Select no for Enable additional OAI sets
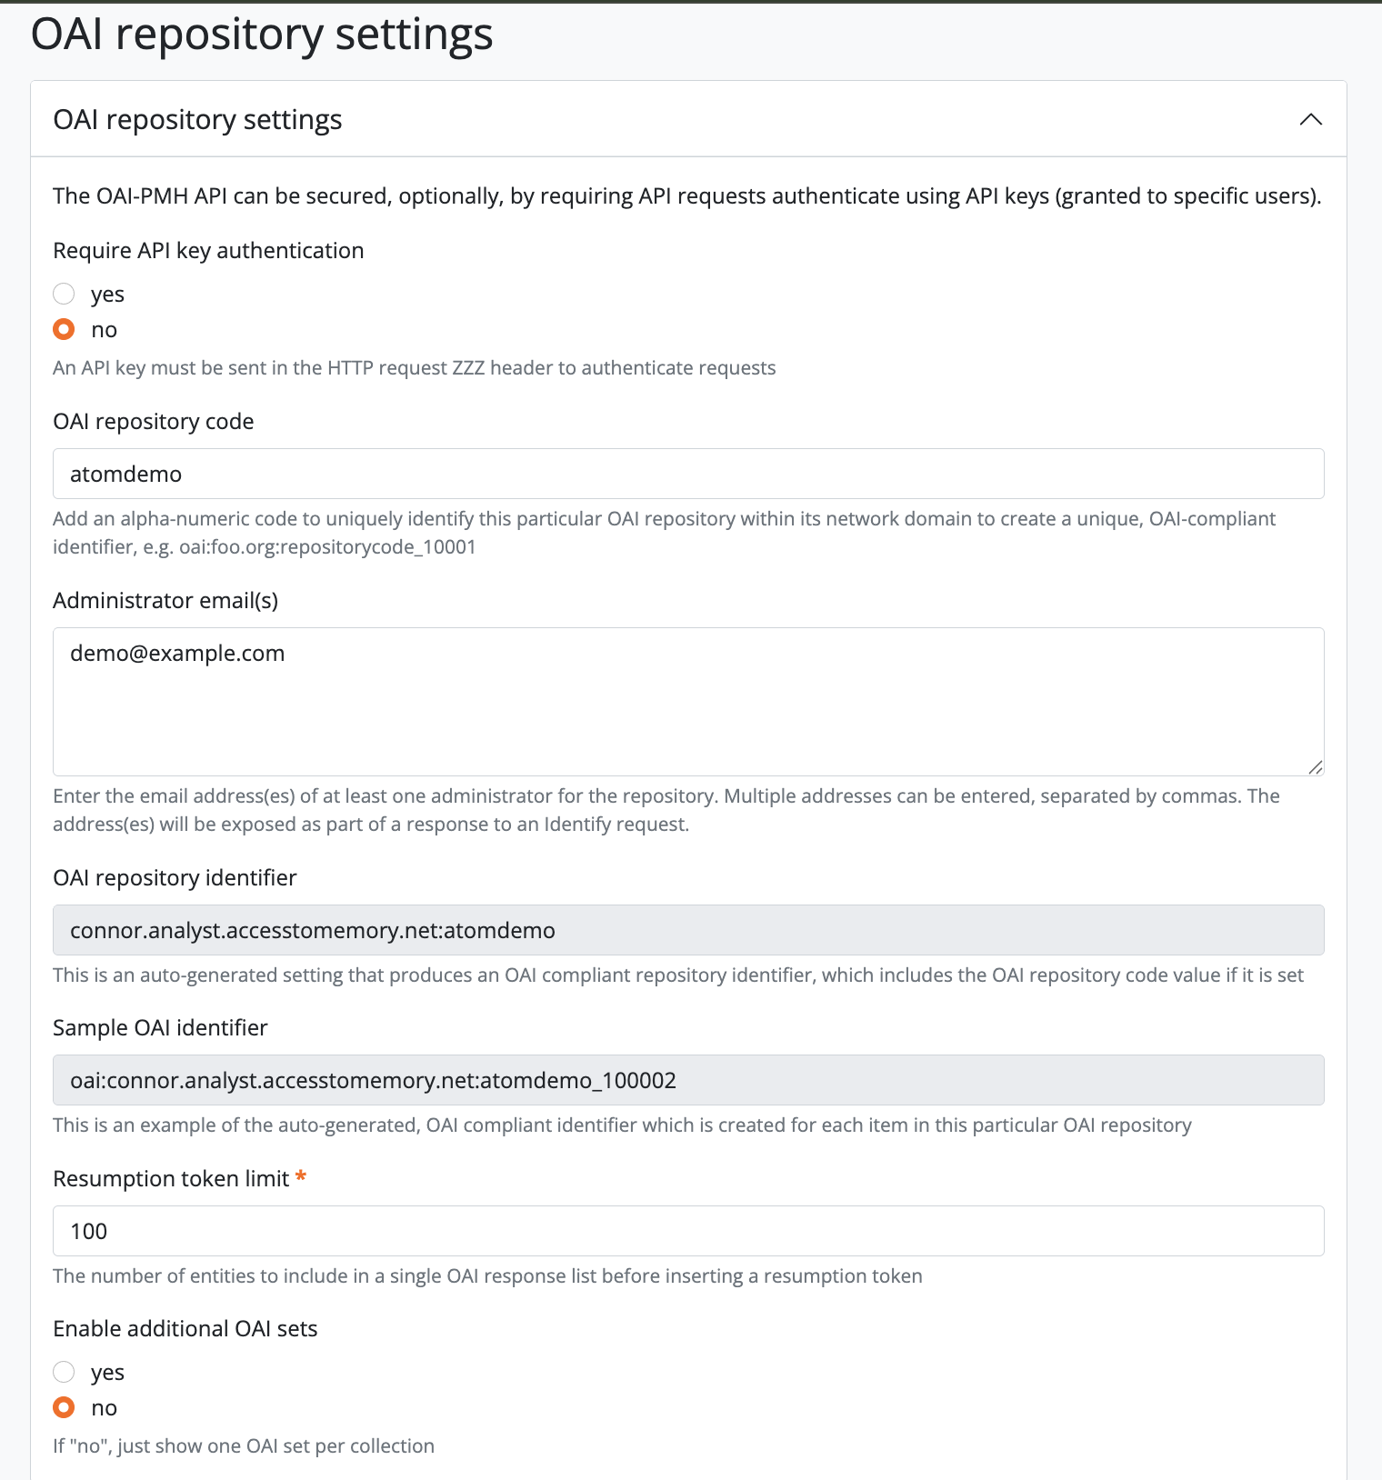1382x1480 pixels. pos(64,1407)
